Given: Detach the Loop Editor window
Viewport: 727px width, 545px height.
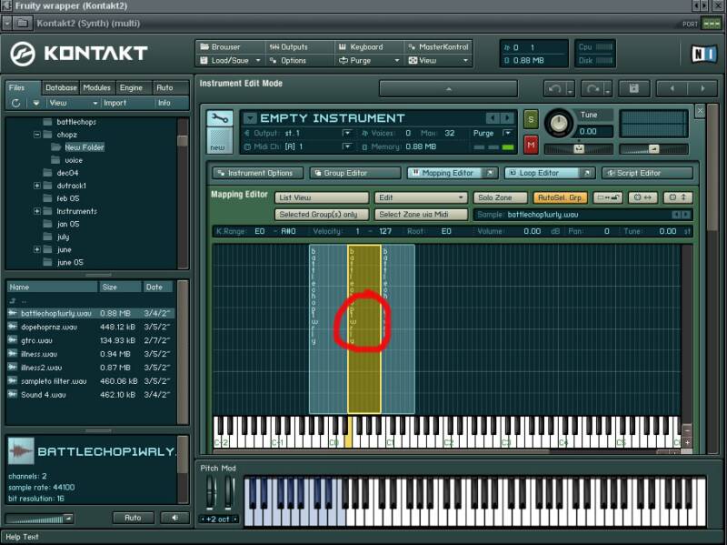Looking at the screenshot, I should pos(586,173).
